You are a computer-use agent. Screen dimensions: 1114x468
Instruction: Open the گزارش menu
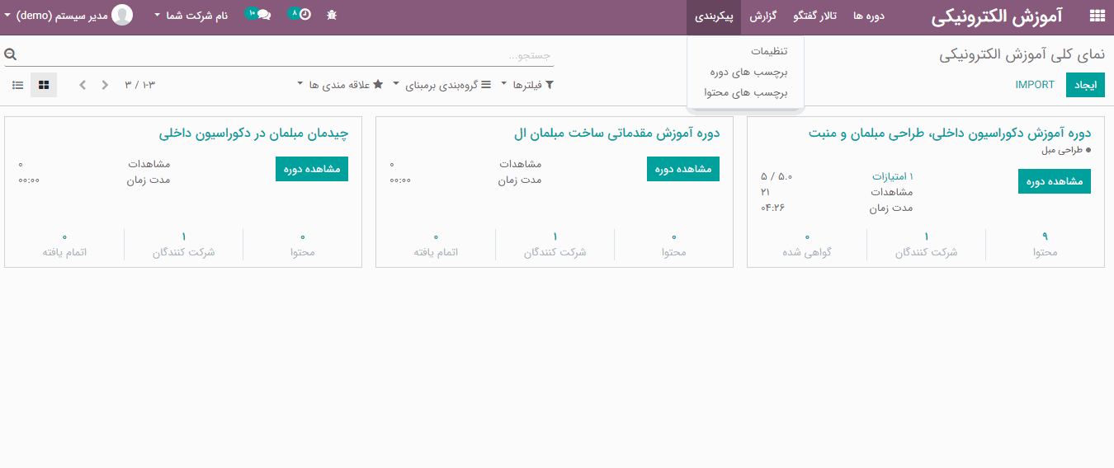pyautogui.click(x=764, y=16)
